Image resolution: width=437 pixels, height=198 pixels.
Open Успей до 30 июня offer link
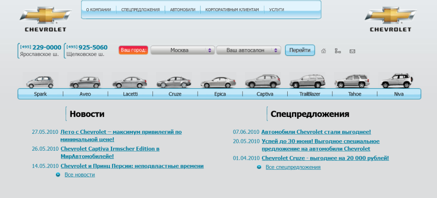click(320, 145)
